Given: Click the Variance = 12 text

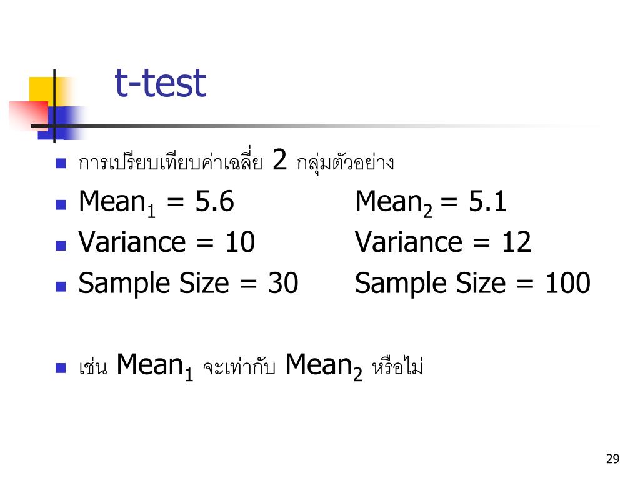Looking at the screenshot, I should (443, 242).
